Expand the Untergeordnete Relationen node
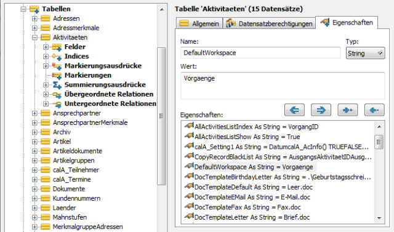Screen dimensions: 394x232 click(46, 104)
